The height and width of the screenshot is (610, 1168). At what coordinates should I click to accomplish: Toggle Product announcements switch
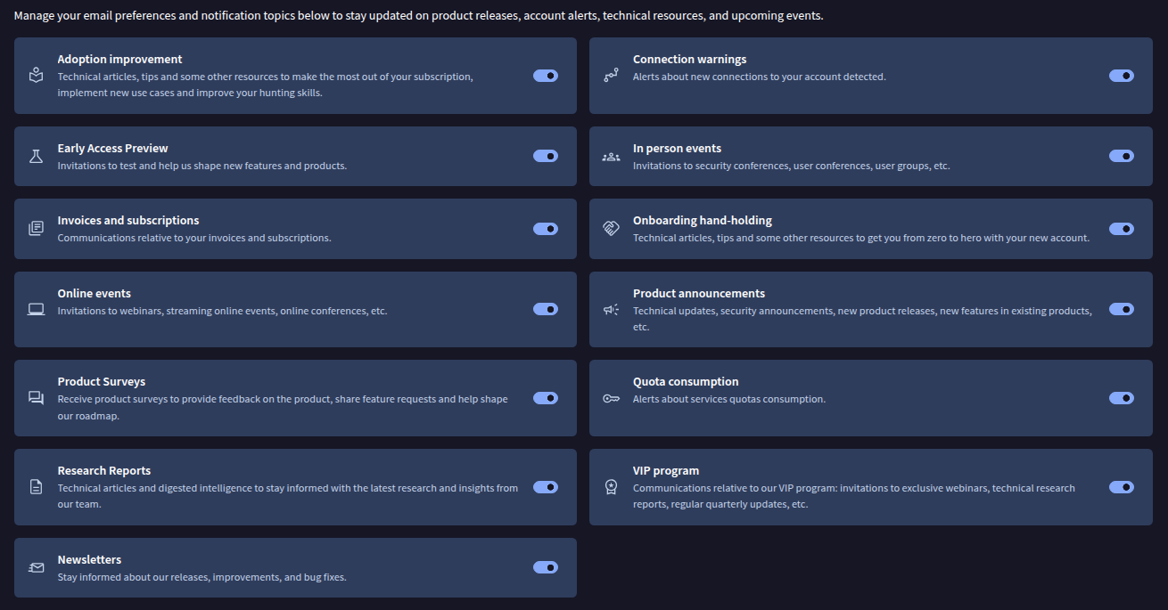pos(1122,309)
